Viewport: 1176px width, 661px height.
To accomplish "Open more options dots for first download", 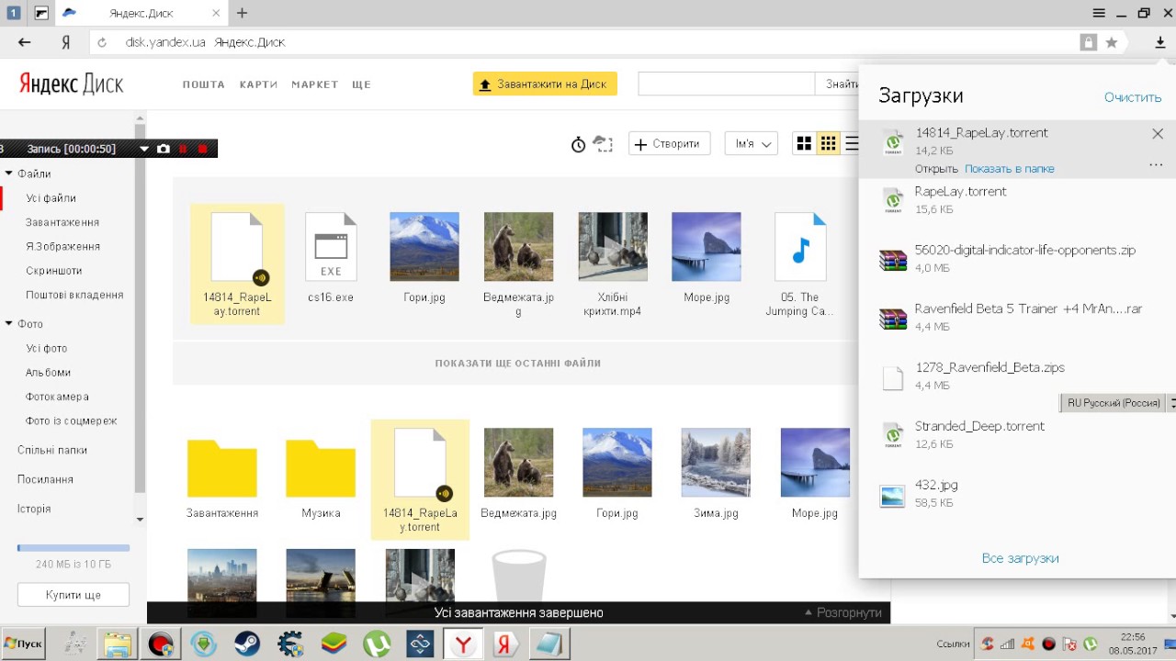I will click(x=1156, y=166).
